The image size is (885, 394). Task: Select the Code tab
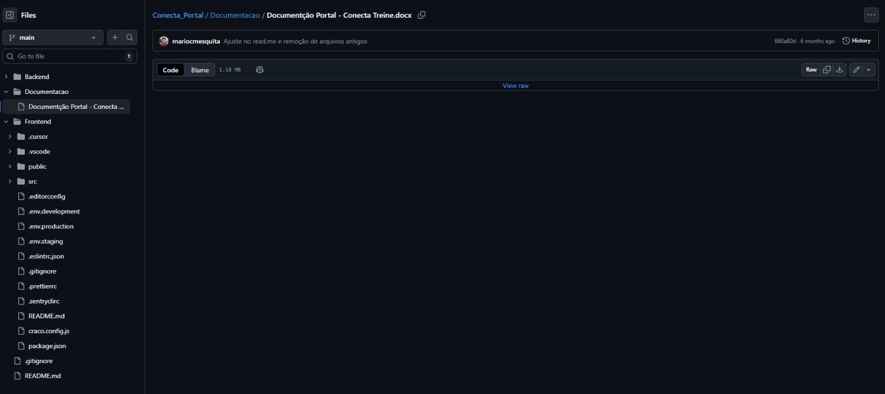coord(170,70)
